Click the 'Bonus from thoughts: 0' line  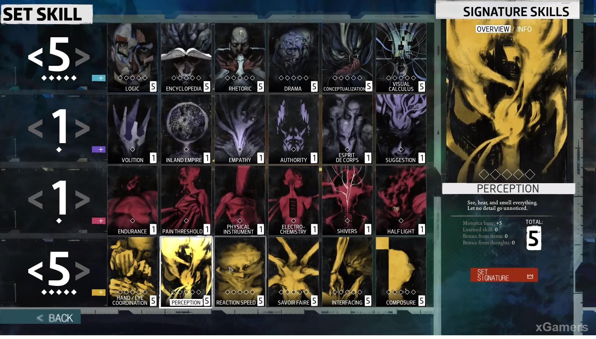(489, 242)
